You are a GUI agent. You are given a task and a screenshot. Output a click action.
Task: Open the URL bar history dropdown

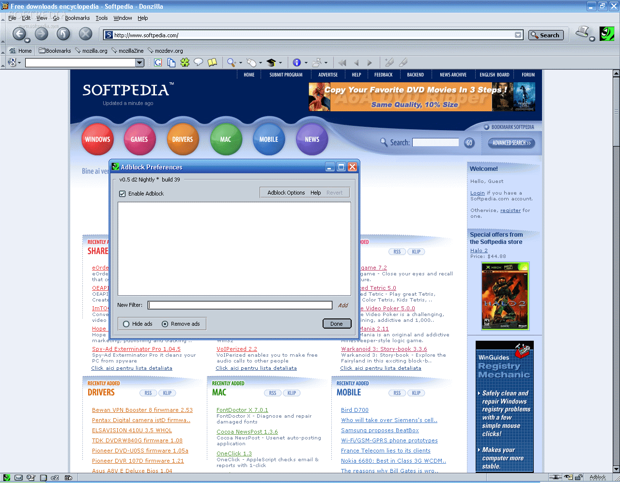[x=518, y=35]
